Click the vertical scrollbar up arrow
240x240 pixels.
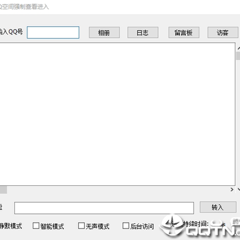pos(239,48)
